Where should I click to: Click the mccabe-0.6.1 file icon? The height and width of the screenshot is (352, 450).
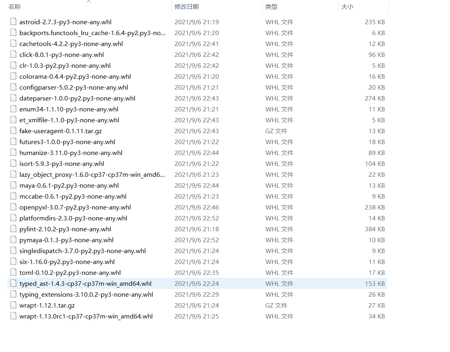(x=13, y=196)
